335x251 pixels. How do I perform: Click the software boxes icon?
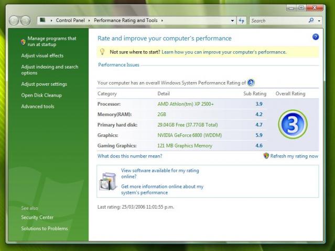pos(108,181)
